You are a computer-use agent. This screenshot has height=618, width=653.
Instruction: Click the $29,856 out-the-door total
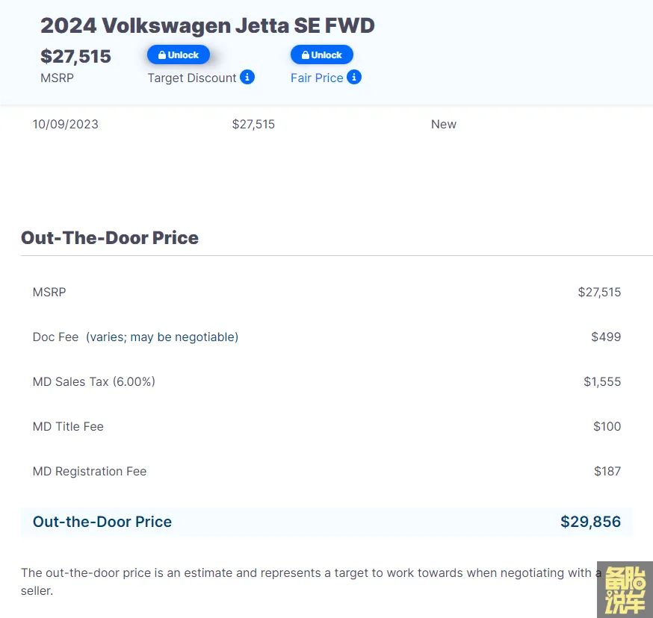[x=590, y=522]
